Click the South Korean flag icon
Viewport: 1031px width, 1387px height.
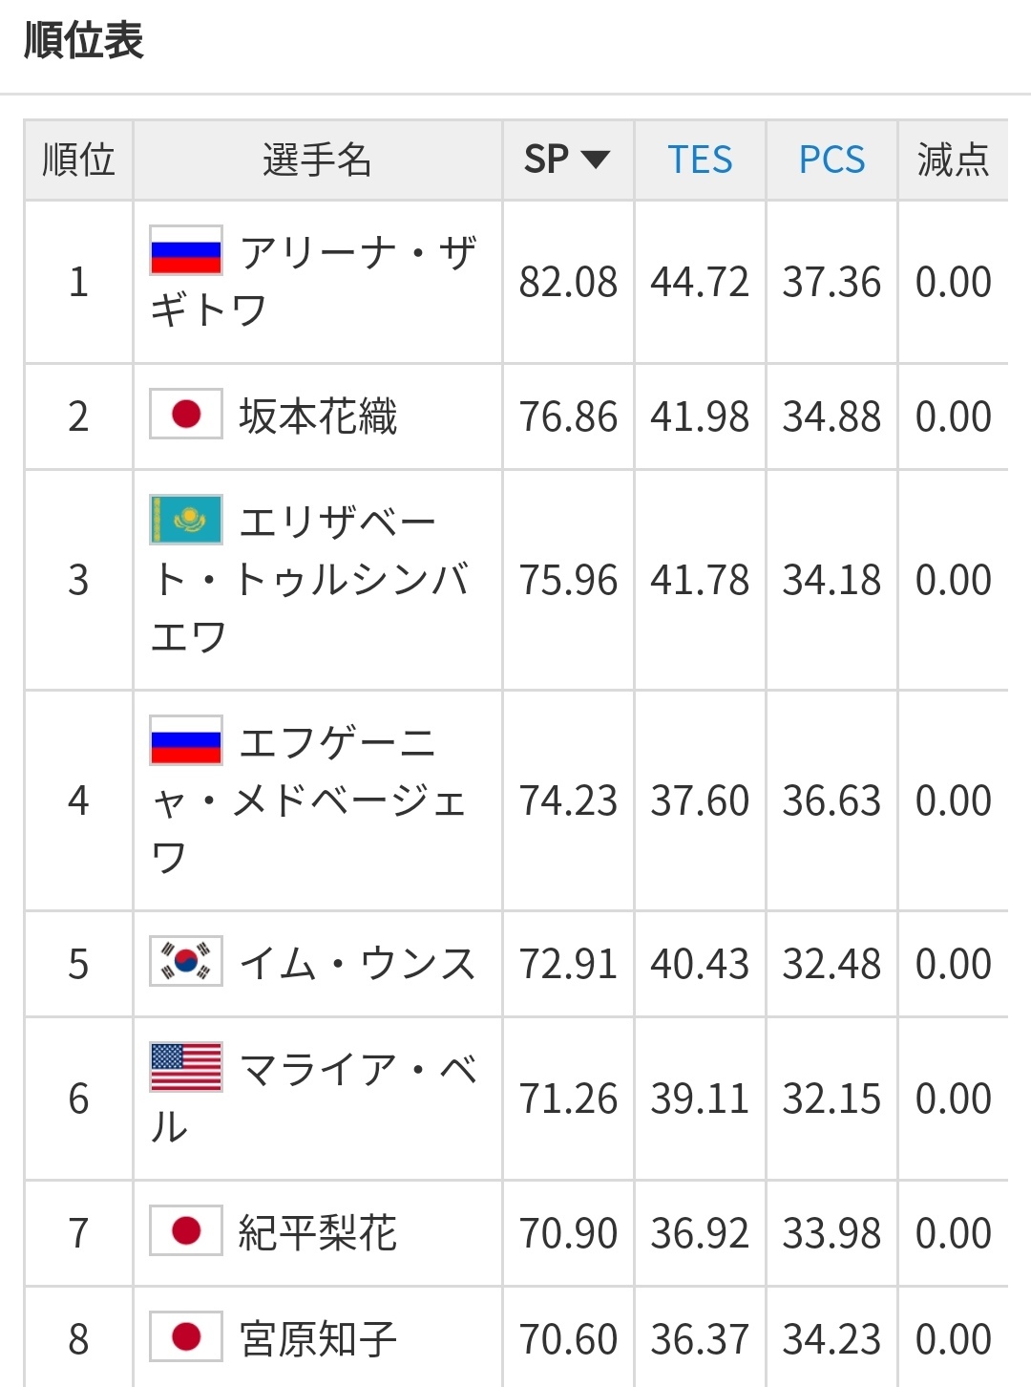(186, 961)
